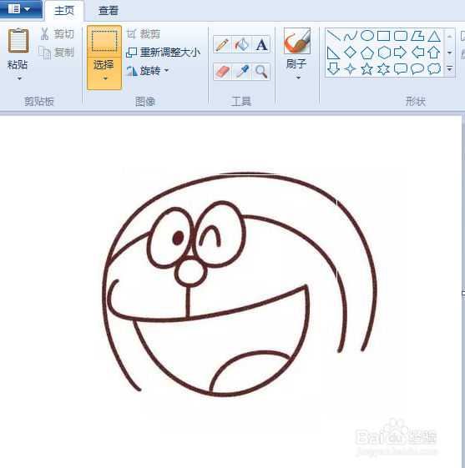Viewport: 465px width, 468px height.
Task: Choose the Pentagon shape
Action: [x=367, y=53]
